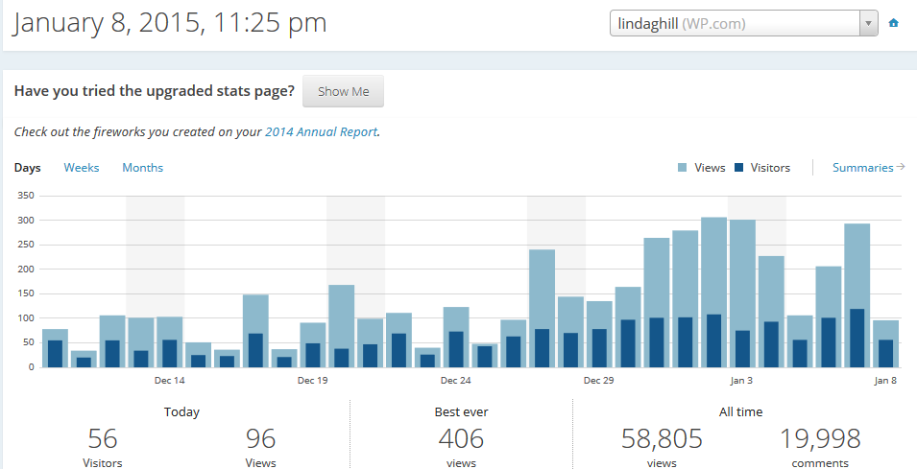Click the light blue Views legend swatch
This screenshot has width=917, height=469.
683,168
